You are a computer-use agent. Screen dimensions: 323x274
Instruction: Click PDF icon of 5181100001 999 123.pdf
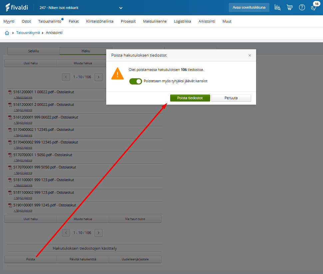point(10,180)
